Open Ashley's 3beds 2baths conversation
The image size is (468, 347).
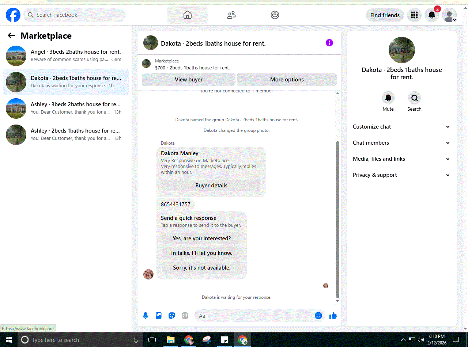pyautogui.click(x=66, y=108)
